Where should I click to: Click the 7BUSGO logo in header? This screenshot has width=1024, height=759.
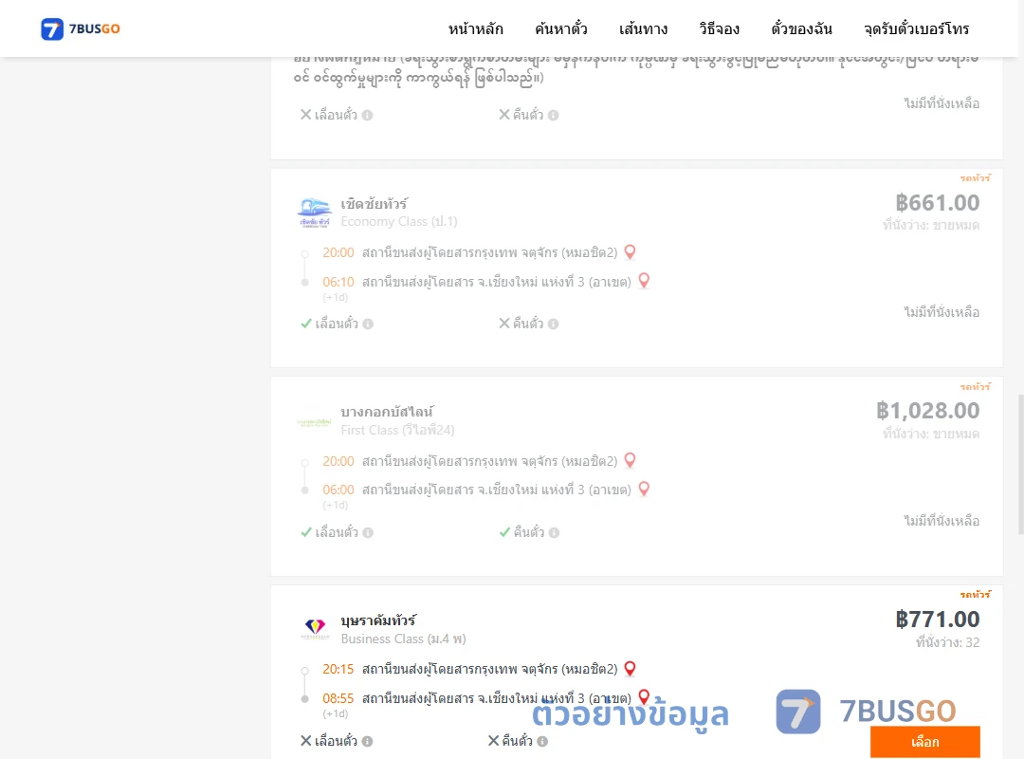click(81, 28)
